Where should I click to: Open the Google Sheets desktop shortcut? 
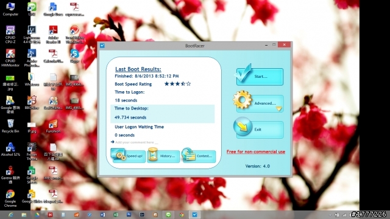pyautogui.click(x=32, y=175)
